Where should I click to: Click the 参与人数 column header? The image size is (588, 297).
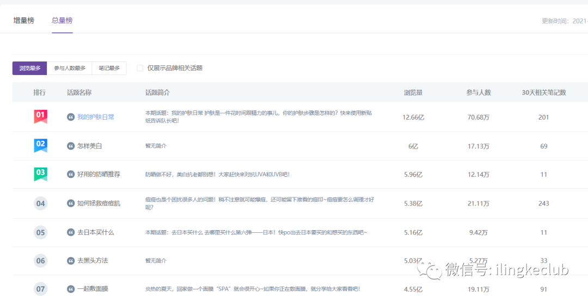[479, 92]
